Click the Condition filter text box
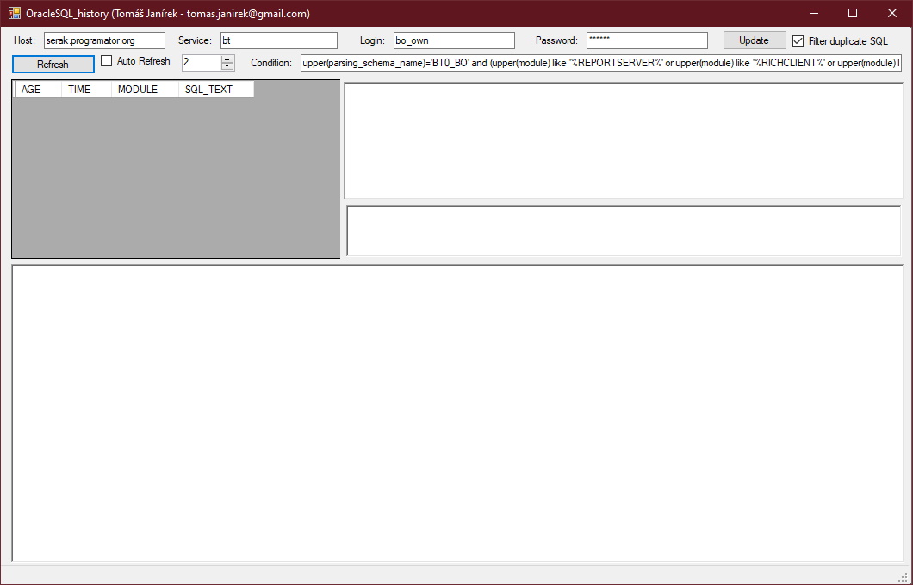The image size is (913, 585). tap(600, 63)
